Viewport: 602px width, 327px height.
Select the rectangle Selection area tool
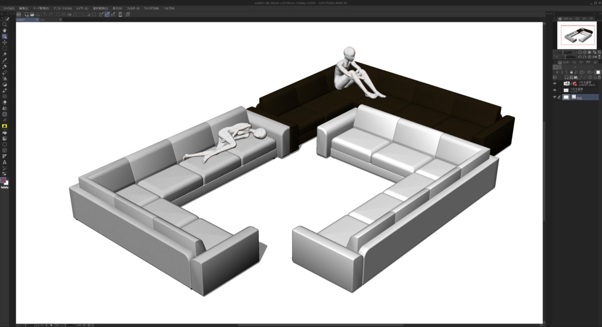coord(5,48)
